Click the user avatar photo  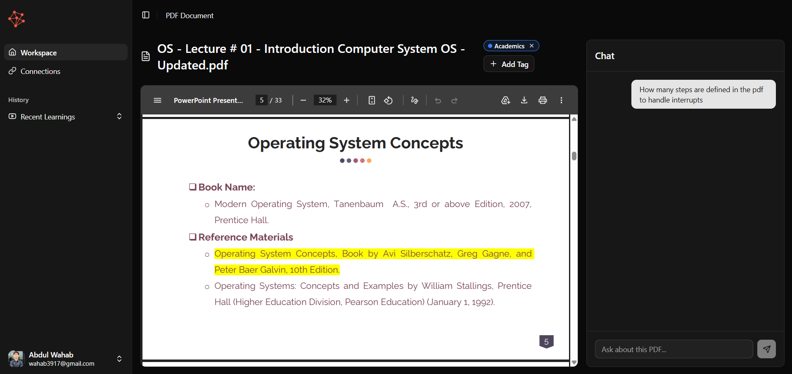16,359
